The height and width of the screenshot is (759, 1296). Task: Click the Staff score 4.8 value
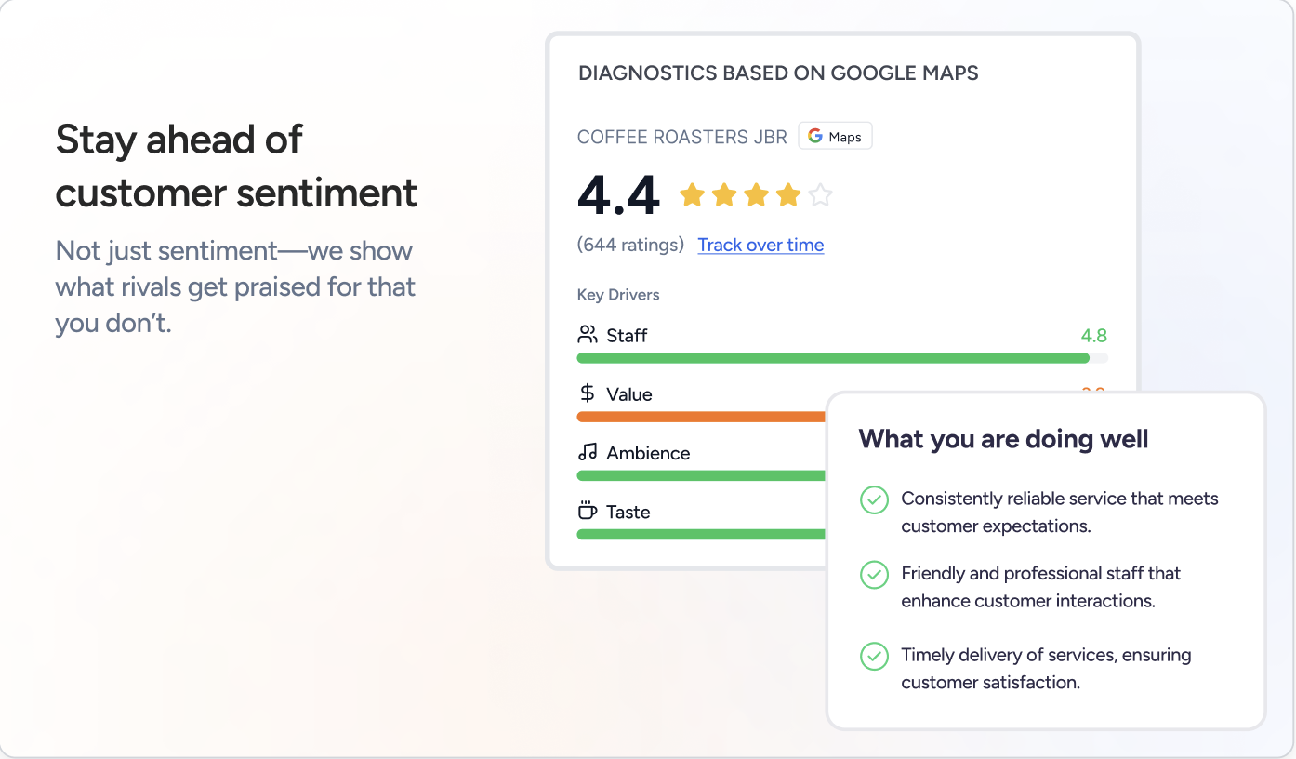[1093, 336]
